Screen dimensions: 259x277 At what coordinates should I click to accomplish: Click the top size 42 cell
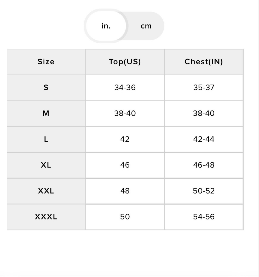[x=125, y=139]
